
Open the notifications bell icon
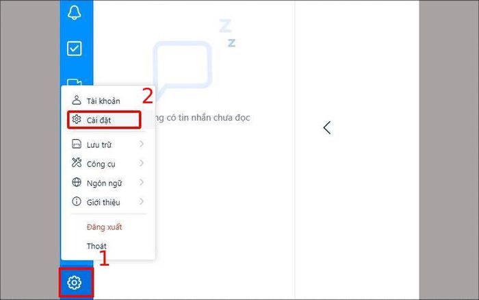click(x=74, y=12)
